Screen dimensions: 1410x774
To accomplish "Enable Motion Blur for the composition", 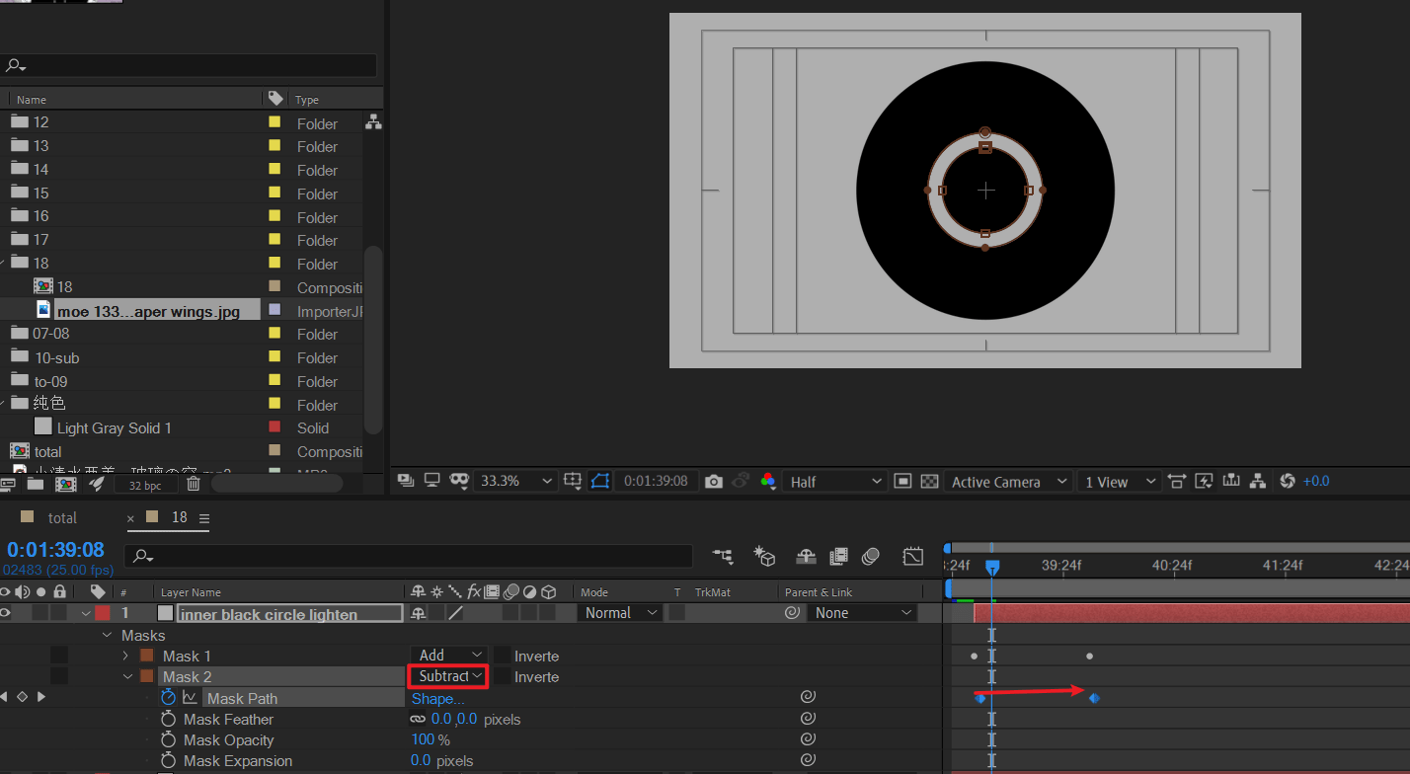I will (870, 557).
